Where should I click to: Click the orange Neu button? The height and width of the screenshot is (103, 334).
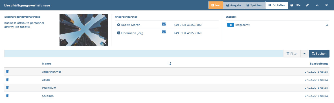click(216, 5)
